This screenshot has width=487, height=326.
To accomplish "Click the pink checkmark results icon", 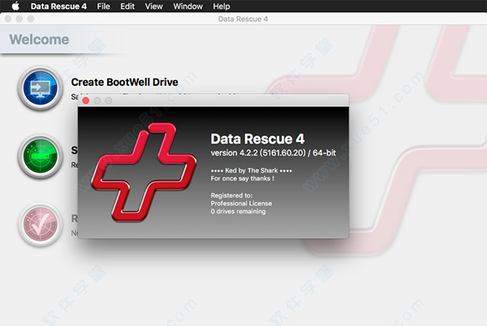I will pos(41,225).
